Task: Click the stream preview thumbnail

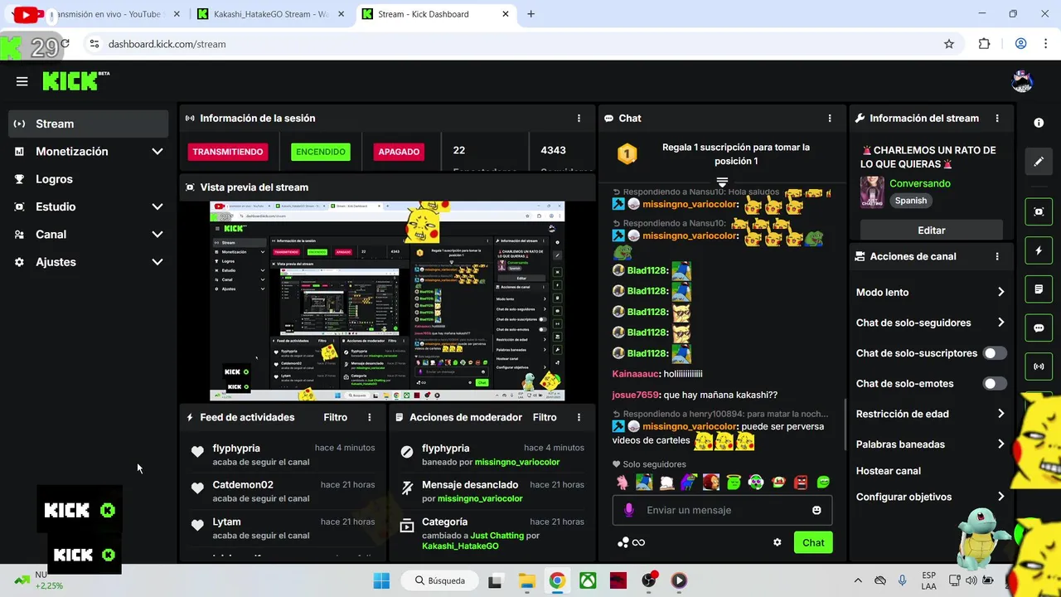Action: 387,302
